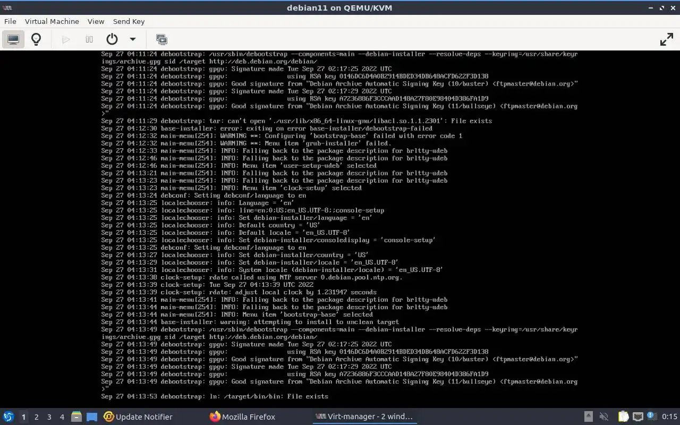Viewport: 680px width, 425px height.
Task: Click 'Menu item 'bootstrap-base' selected' line
Action: 237,314
